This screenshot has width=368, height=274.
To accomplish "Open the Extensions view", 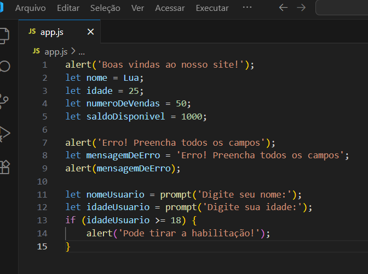I will (5, 168).
